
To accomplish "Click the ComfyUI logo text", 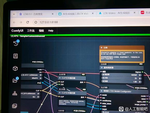I will point(17,31).
